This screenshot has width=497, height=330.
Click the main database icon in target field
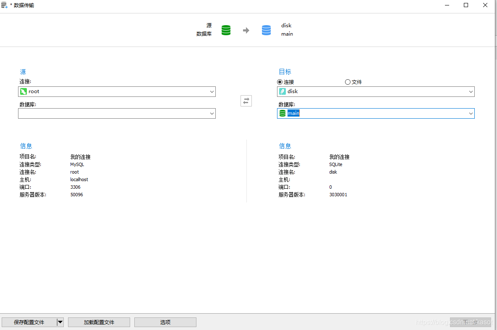[283, 113]
